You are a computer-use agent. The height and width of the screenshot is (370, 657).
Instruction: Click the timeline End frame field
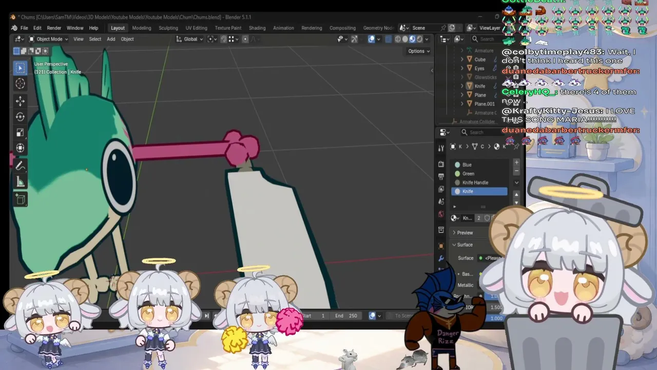tap(346, 316)
